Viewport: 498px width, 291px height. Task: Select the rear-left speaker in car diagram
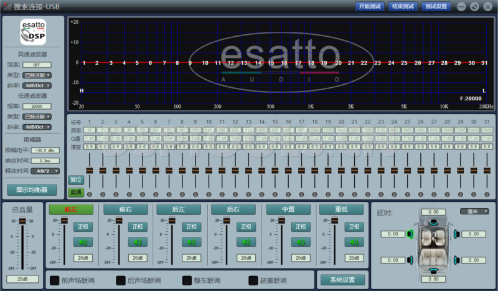[410, 260]
